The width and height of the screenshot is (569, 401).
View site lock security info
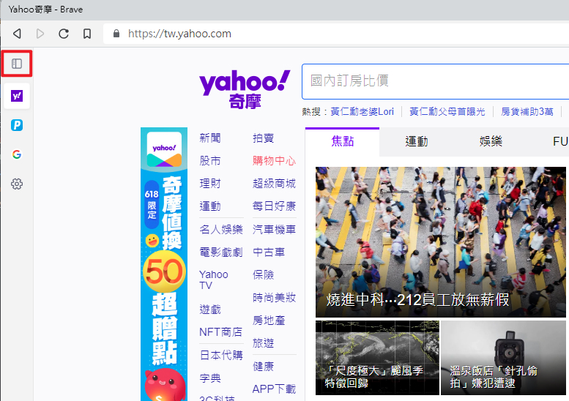(116, 34)
